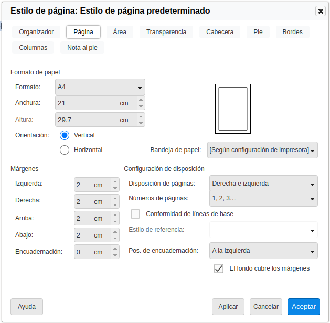Increase the Arriba margin value
The image size is (330, 323).
(x=115, y=216)
